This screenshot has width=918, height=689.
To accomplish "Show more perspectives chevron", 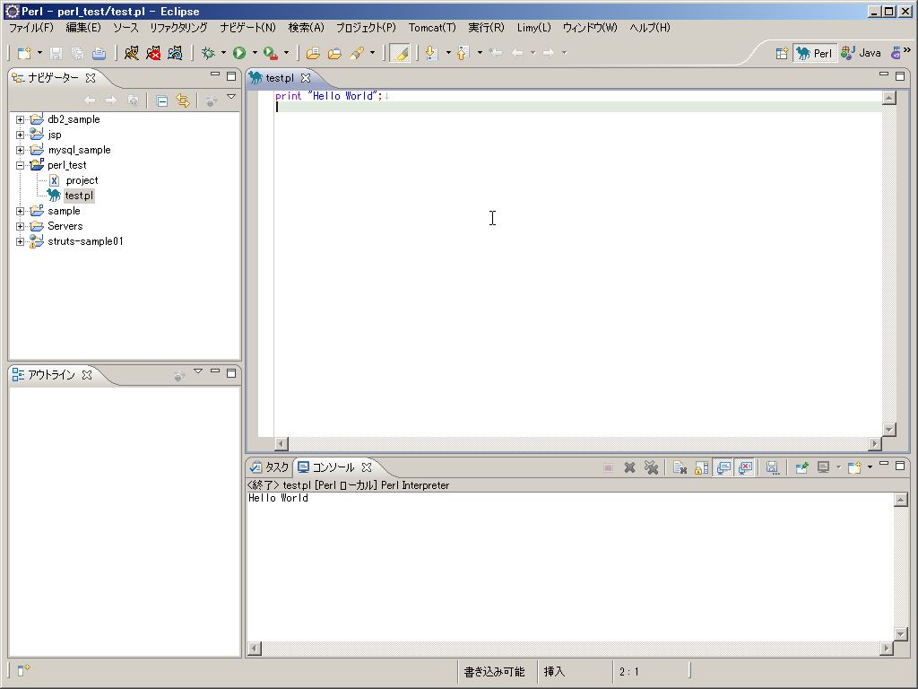I will 907,50.
